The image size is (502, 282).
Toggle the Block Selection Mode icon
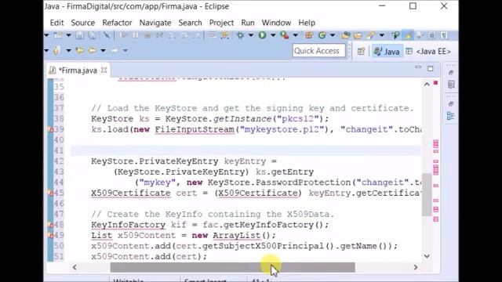[432, 35]
